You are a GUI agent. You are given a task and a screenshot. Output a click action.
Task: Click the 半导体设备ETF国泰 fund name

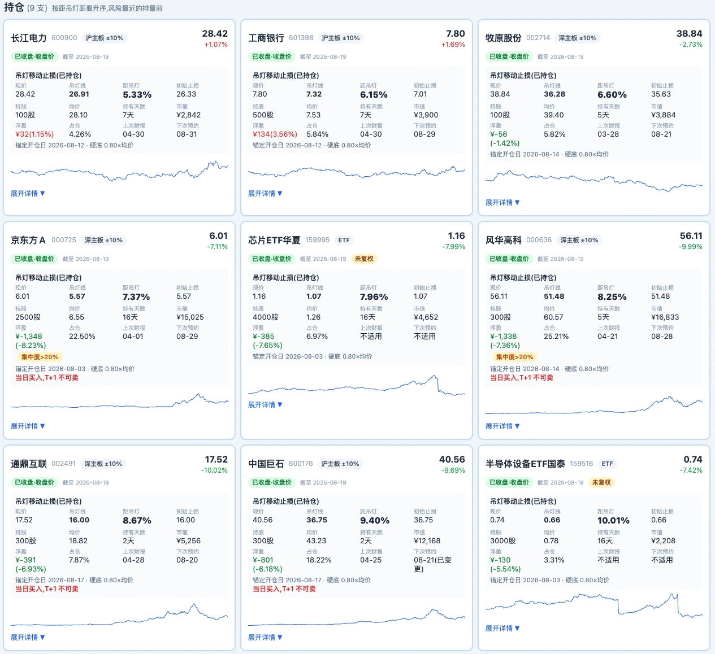tap(525, 464)
